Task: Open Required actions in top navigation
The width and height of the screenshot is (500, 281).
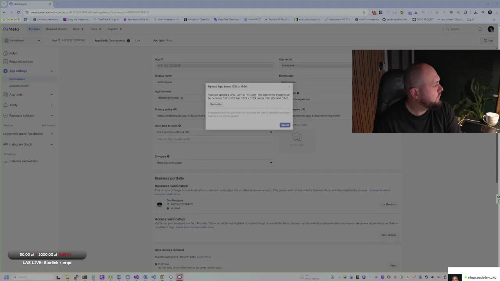Action: point(56,29)
